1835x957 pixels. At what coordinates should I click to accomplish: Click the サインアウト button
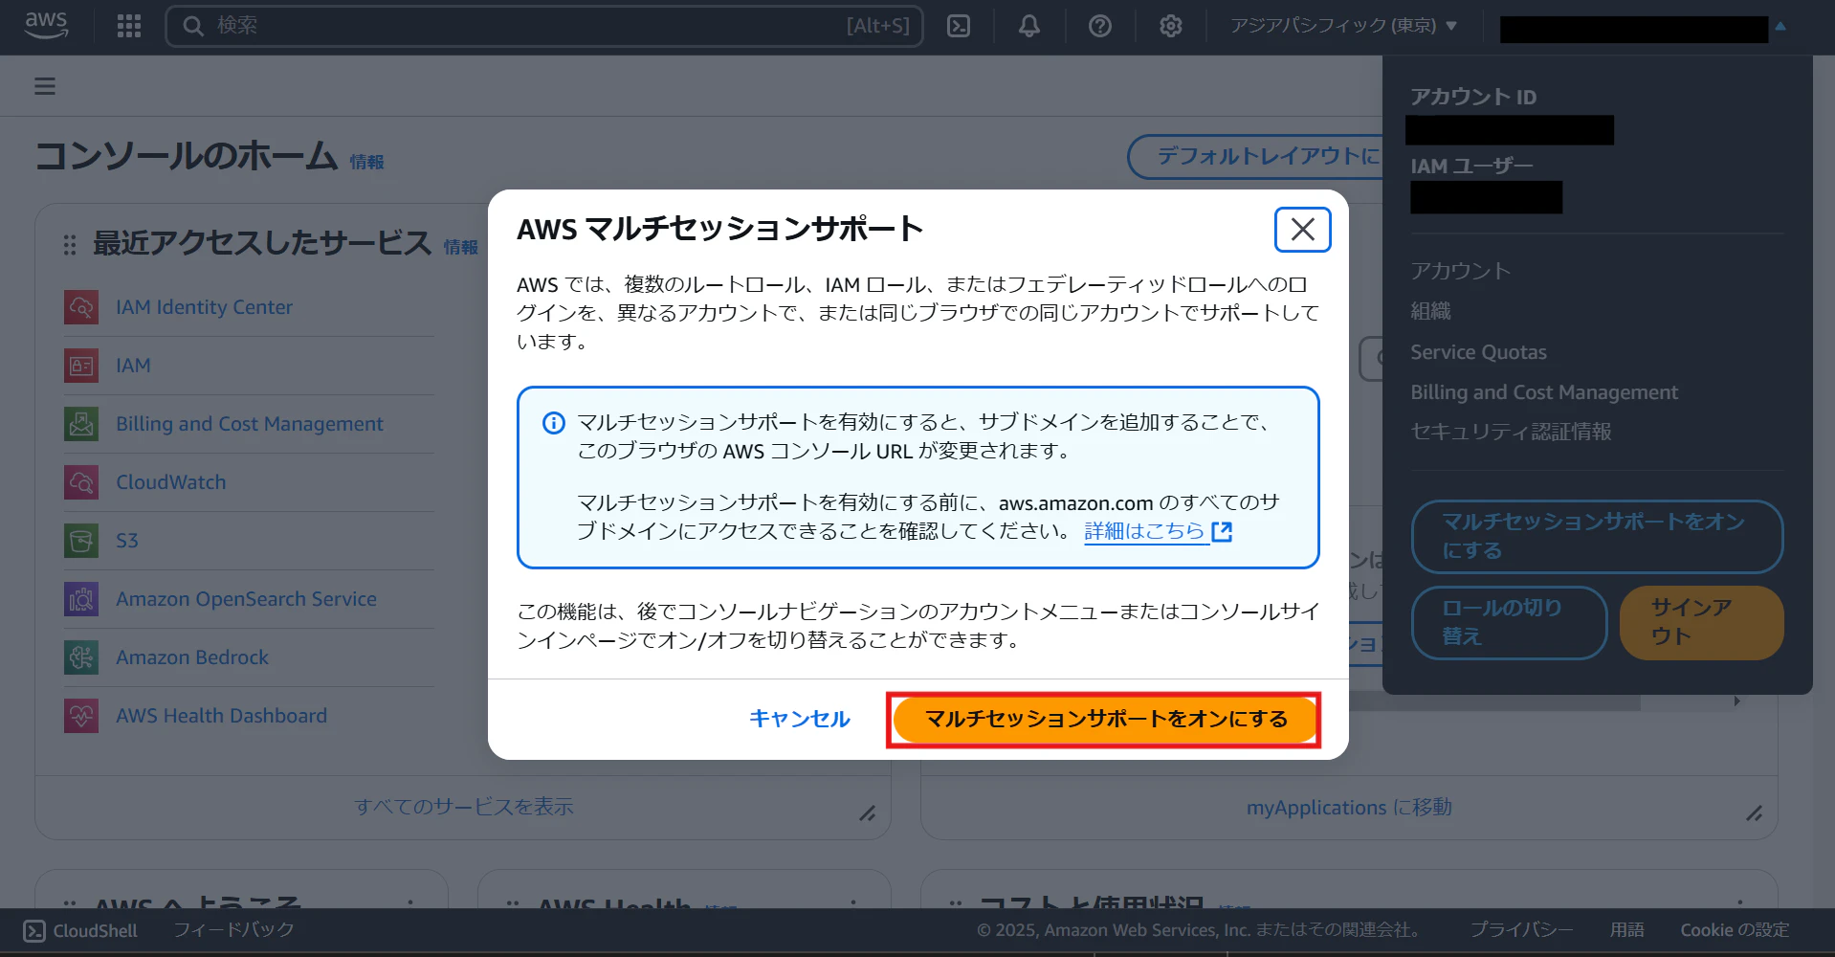[1701, 623]
